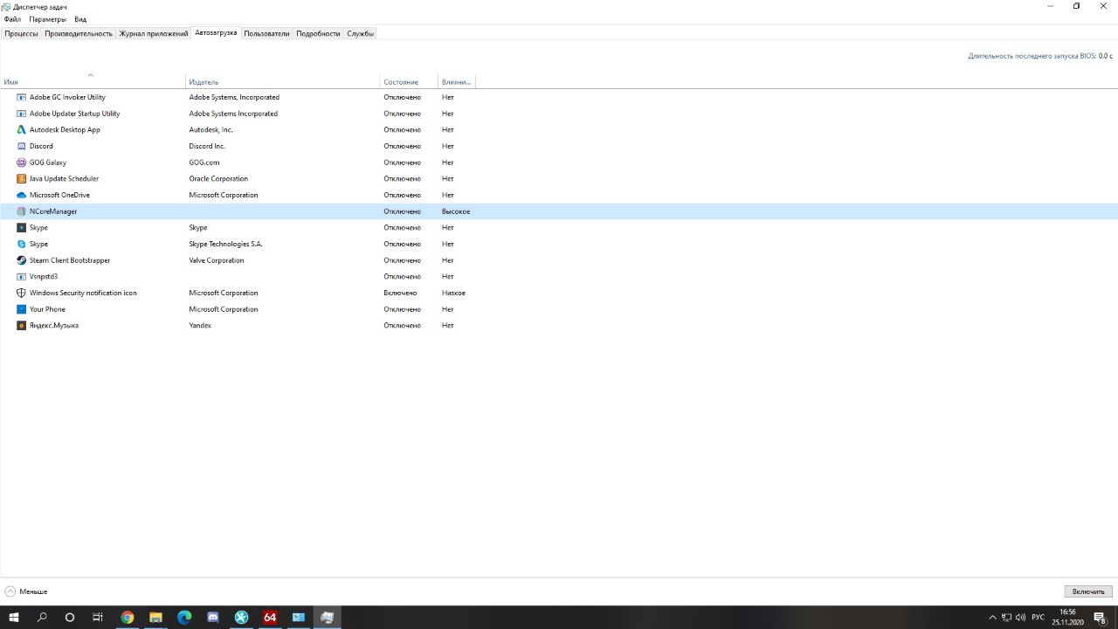The height and width of the screenshot is (629, 1118).
Task: Switch to the Подробности tab
Action: click(318, 33)
